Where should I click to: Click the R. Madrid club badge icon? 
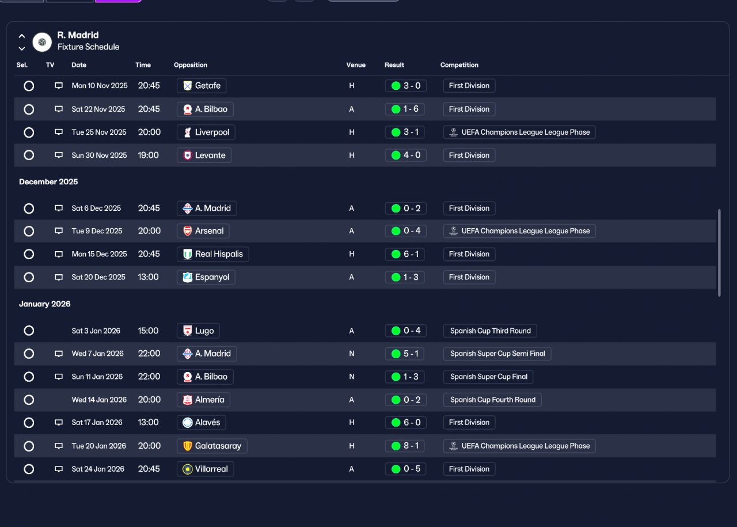click(42, 42)
